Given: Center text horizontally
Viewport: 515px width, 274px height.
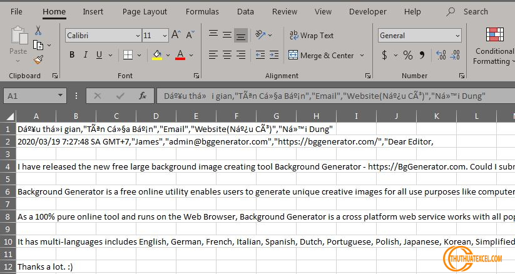Looking at the screenshot, I should pos(227,55).
